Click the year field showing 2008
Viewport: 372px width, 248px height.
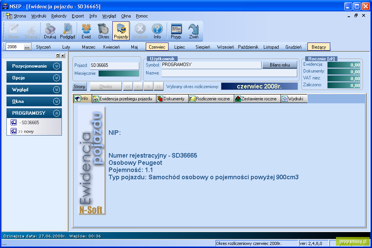tap(15, 47)
